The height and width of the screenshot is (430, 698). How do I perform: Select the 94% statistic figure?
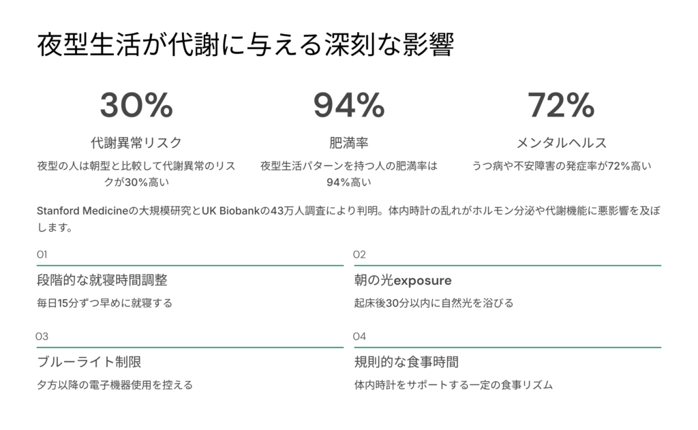(x=349, y=105)
